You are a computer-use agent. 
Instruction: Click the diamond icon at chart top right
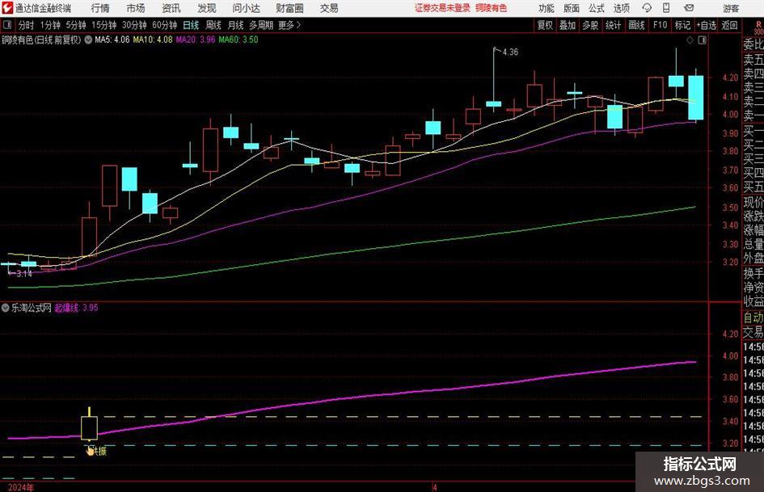[x=690, y=40]
